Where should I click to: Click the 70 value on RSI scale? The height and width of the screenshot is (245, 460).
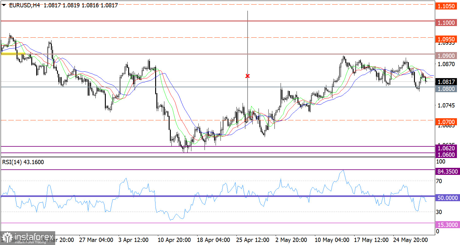(439, 181)
